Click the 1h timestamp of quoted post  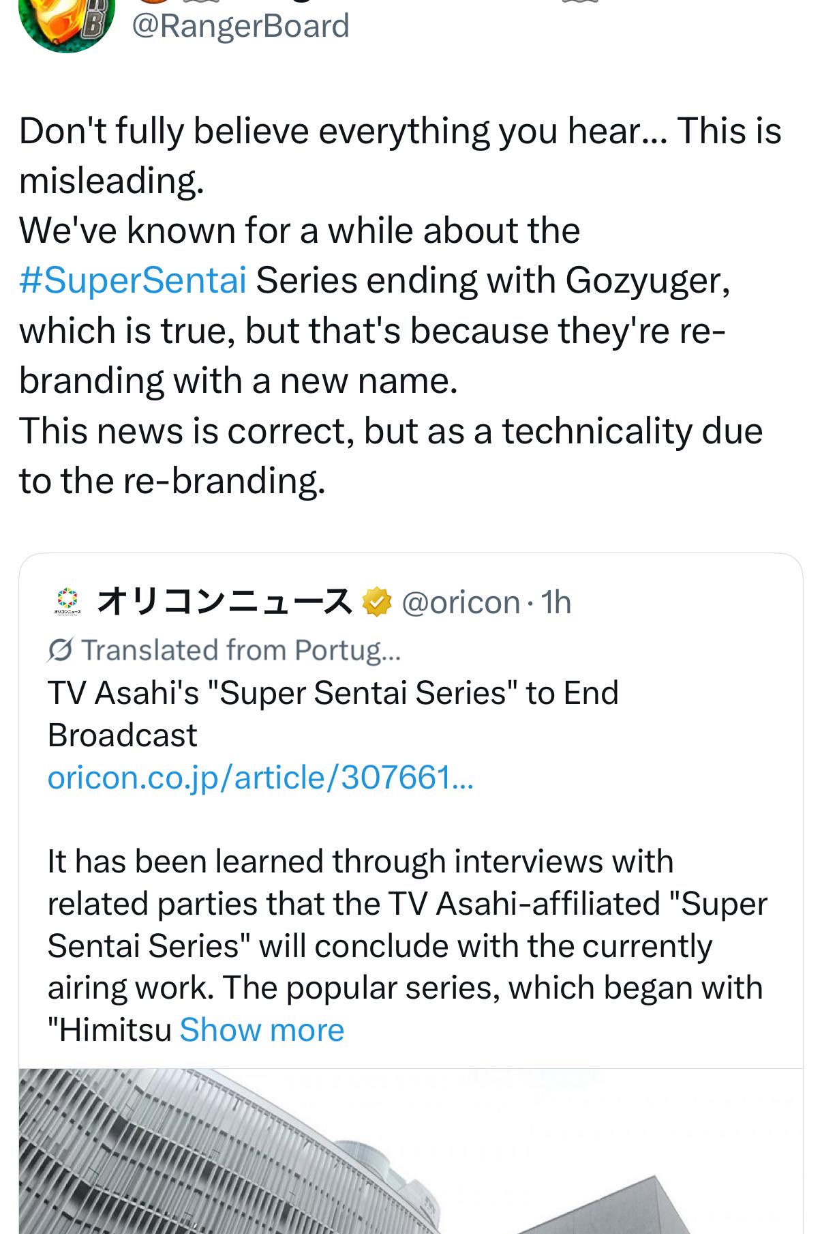[555, 602]
